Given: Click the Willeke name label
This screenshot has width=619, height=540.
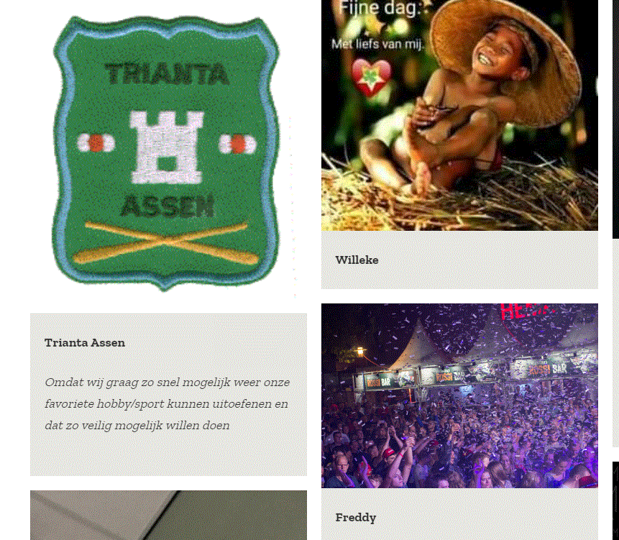Looking at the screenshot, I should [x=357, y=260].
